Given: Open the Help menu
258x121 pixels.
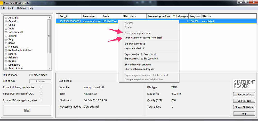Looking at the screenshot, I should pyautogui.click(x=31, y=8).
